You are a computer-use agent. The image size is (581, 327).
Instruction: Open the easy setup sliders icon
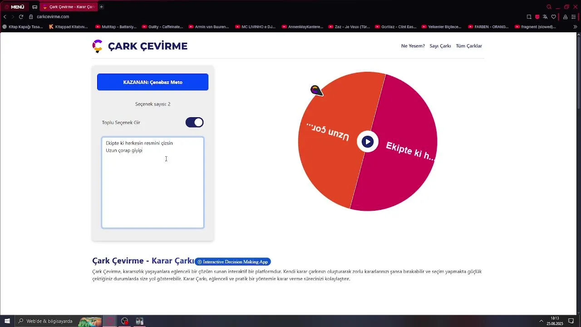(x=573, y=17)
